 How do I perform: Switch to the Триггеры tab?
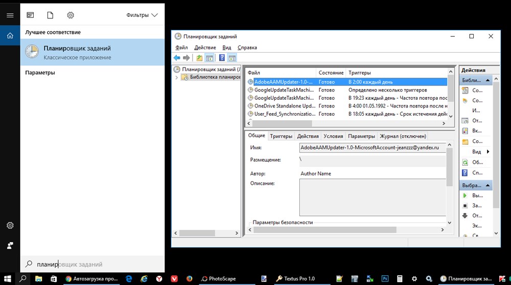coord(281,136)
